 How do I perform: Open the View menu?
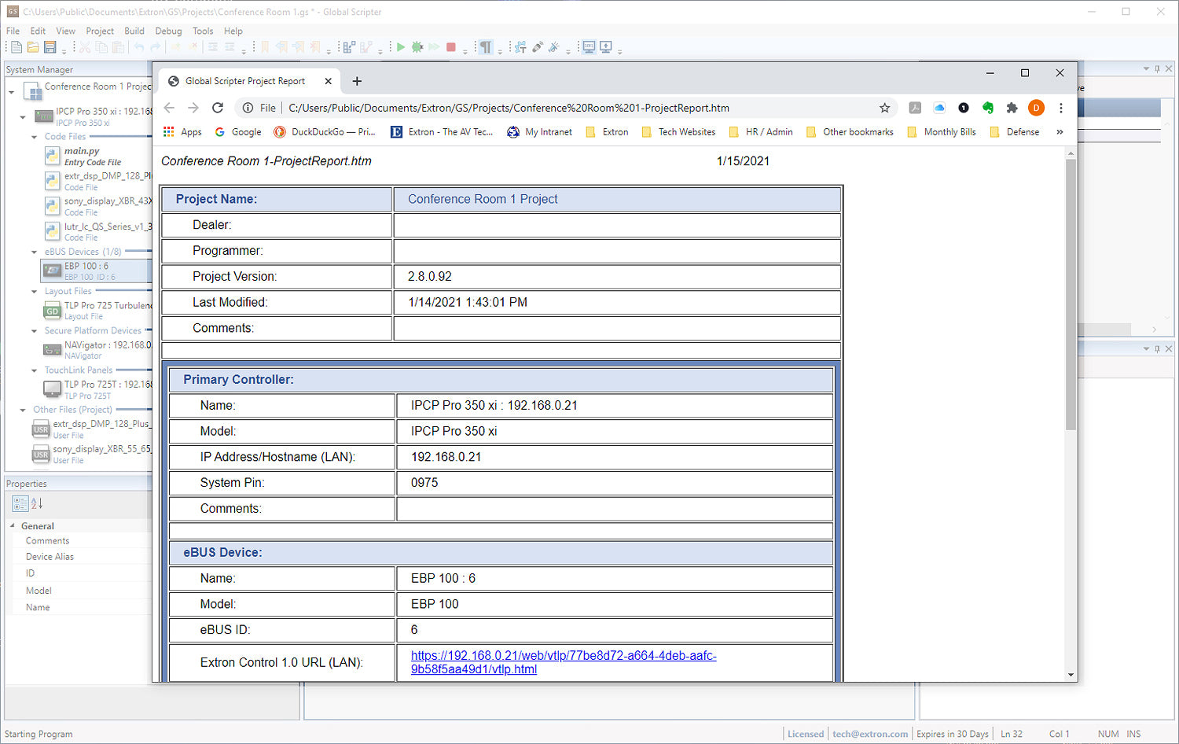(x=66, y=31)
